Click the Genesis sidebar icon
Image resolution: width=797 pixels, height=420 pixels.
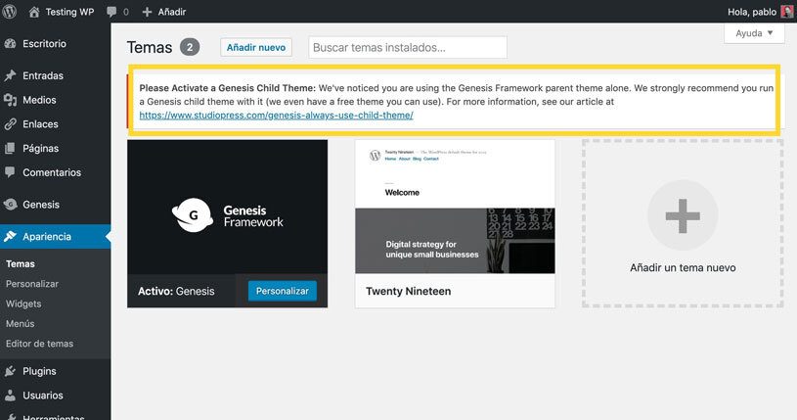coord(10,205)
